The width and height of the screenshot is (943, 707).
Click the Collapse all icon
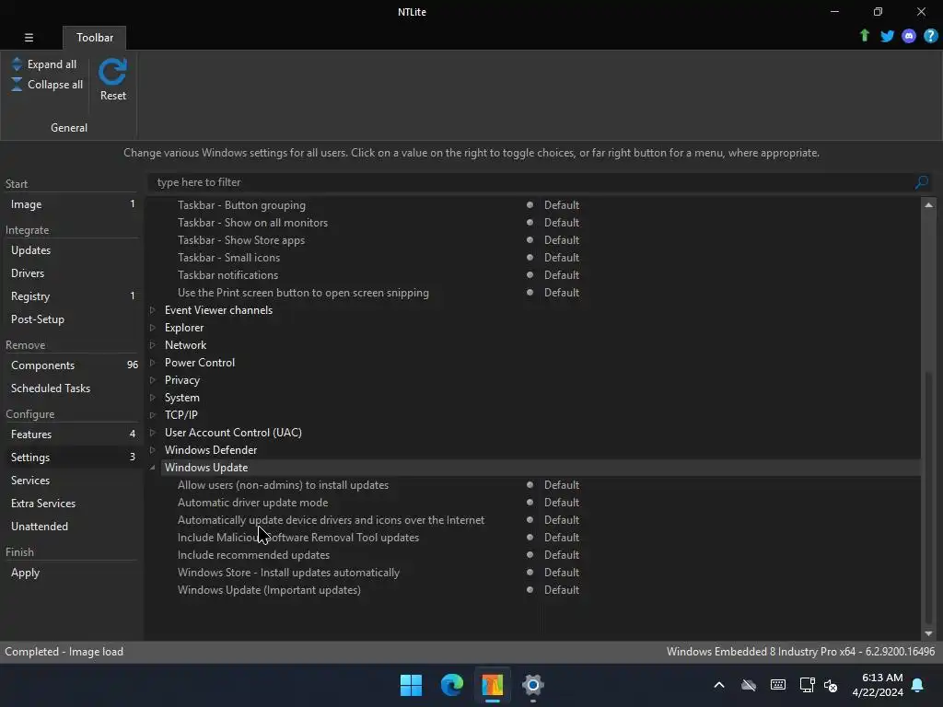click(x=17, y=84)
